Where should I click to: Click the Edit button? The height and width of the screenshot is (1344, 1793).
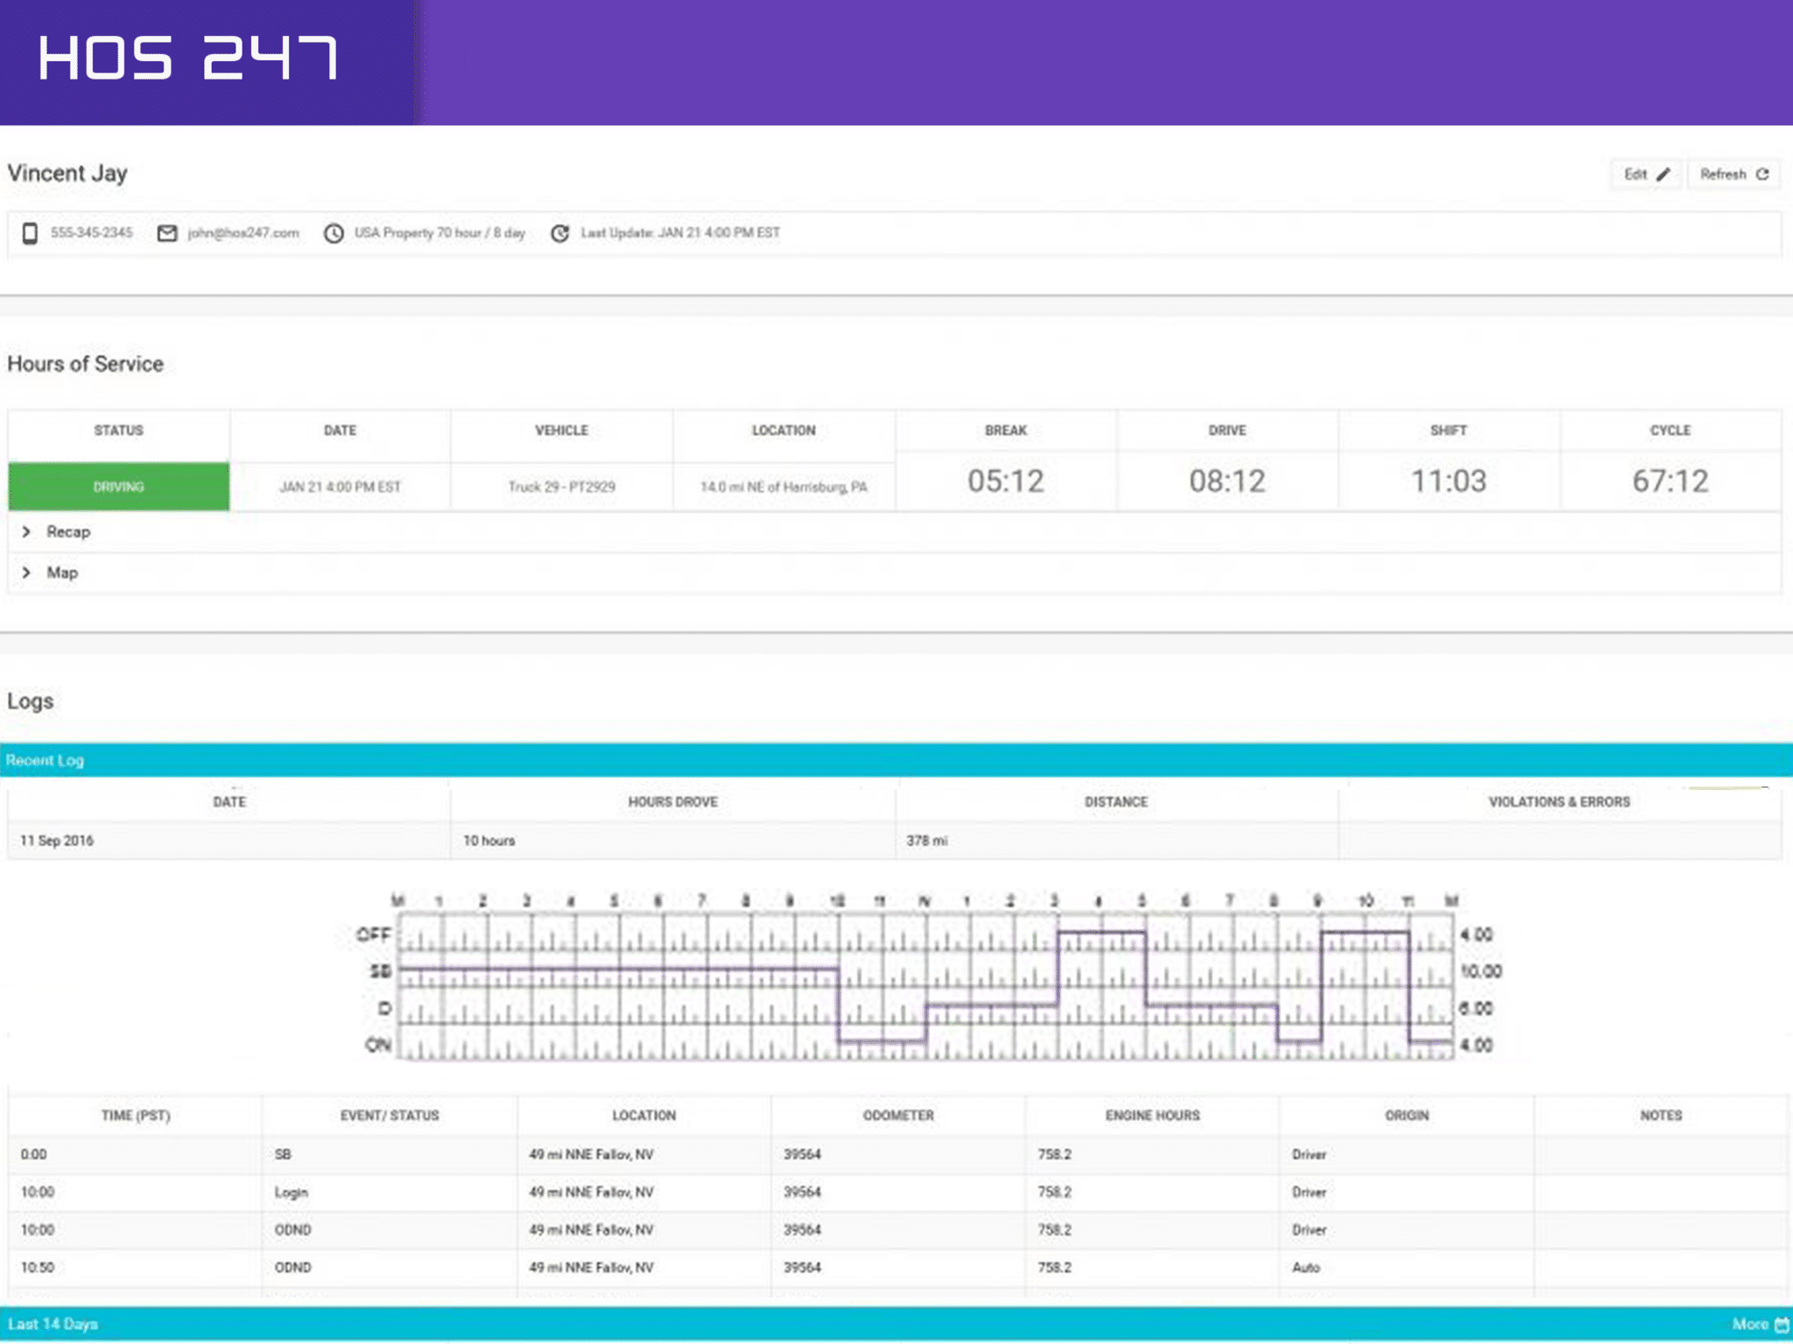point(1646,173)
